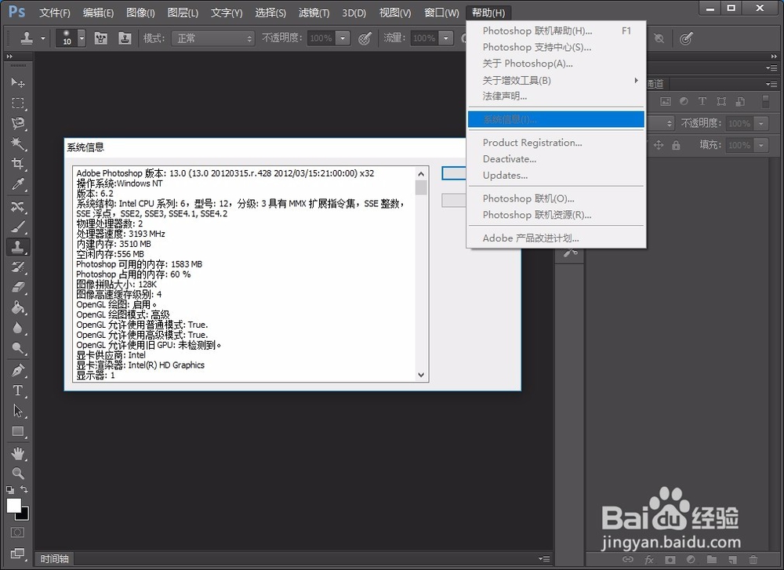The image size is (784, 570).
Task: Open the blending mode dropdown in options bar
Action: 213,38
